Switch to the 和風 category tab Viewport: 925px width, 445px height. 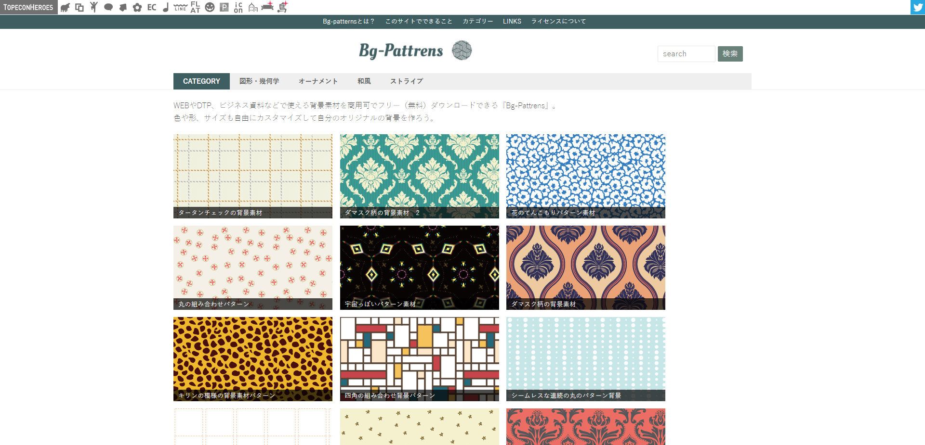click(x=364, y=81)
